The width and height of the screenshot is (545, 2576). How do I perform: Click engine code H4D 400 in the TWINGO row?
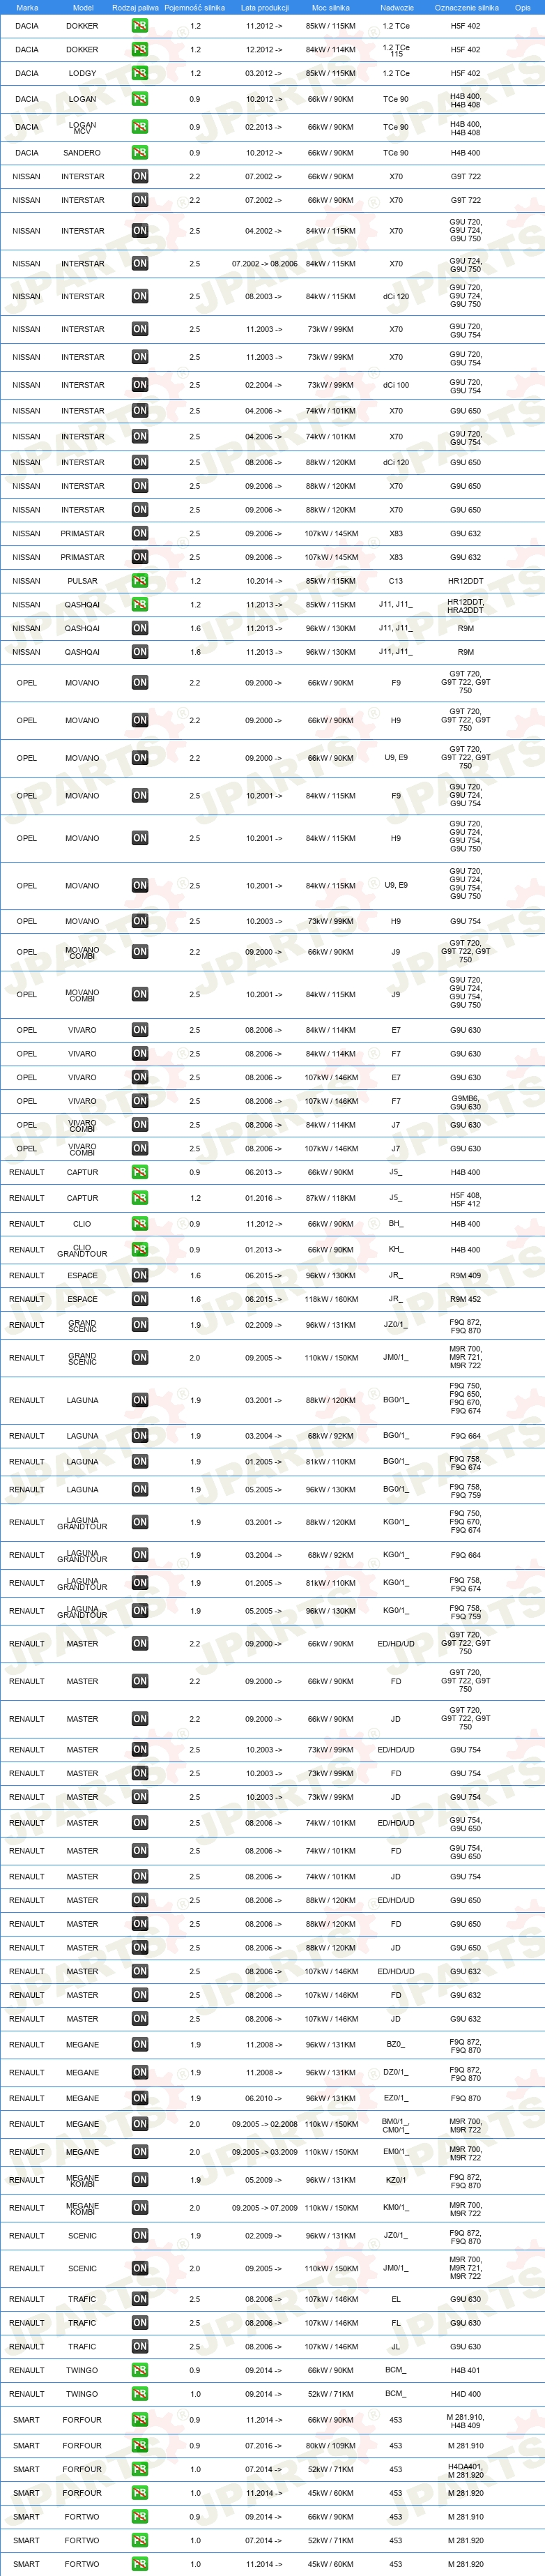click(465, 2394)
